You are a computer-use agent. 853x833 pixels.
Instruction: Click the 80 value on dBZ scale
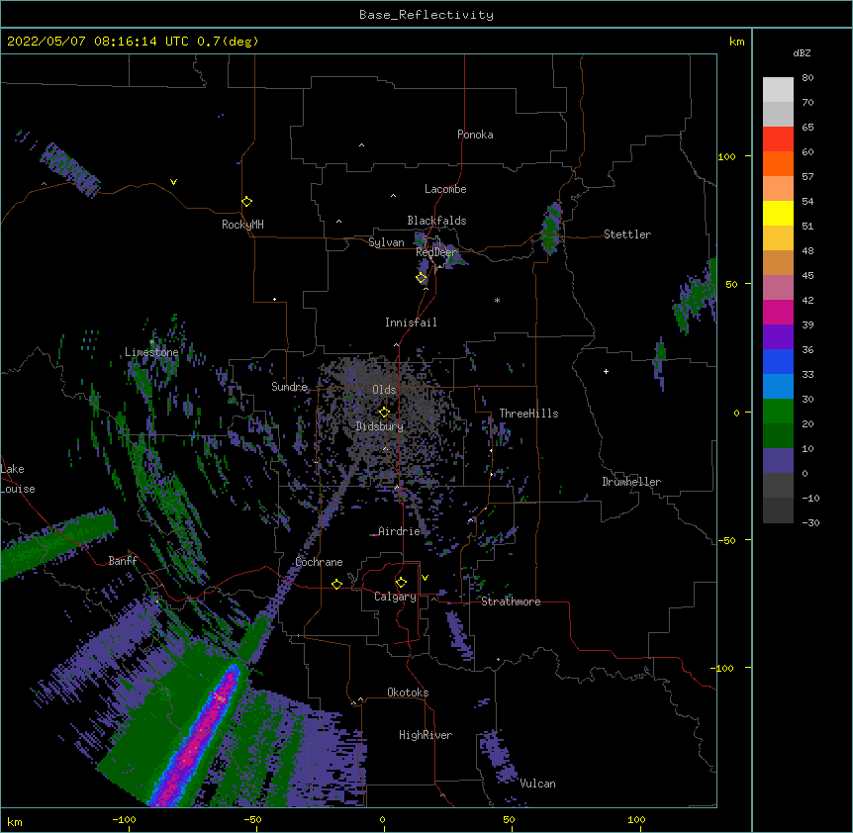[807, 78]
